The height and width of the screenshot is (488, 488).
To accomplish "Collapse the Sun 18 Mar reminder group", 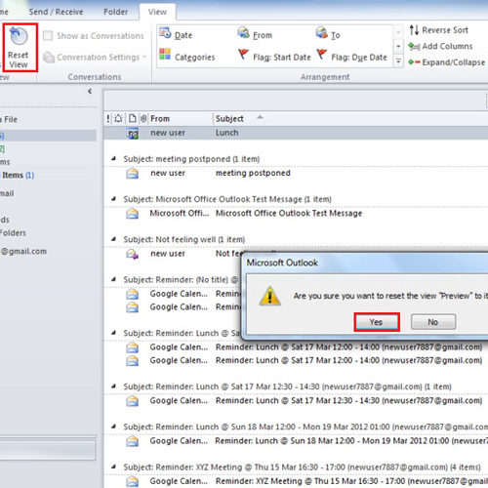I will coord(113,427).
